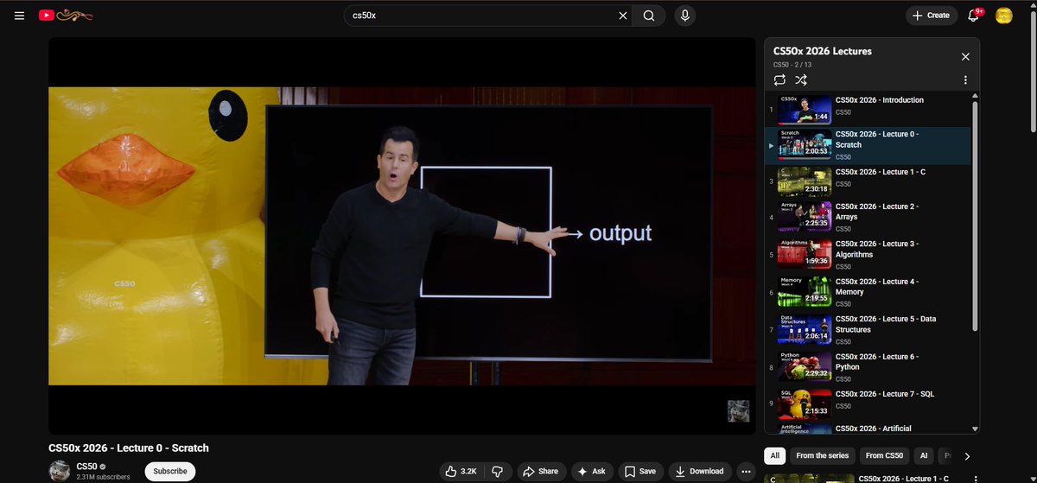Click scroll-down arrow of playlist panel

point(976,429)
